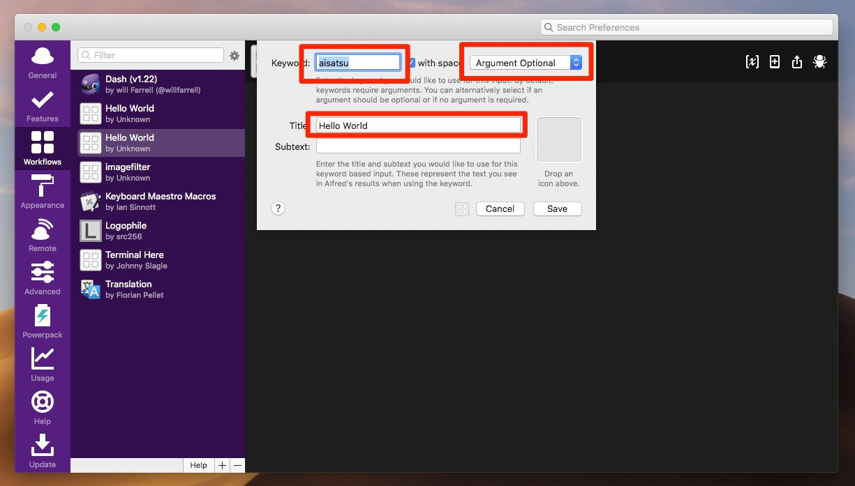Image resolution: width=855 pixels, height=486 pixels.
Task: Click the Search Preferences field
Action: 687,27
